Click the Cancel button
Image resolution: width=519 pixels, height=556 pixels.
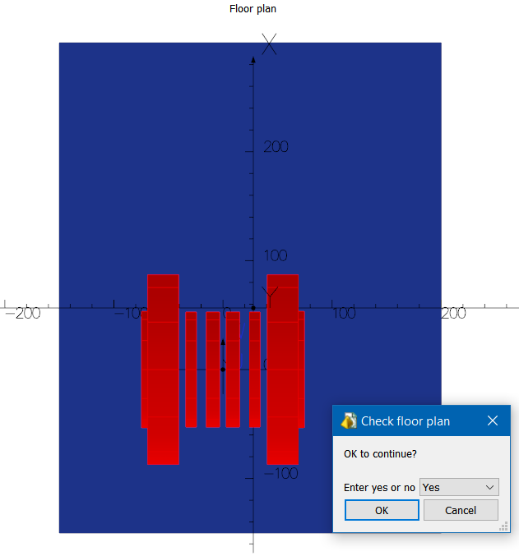pos(461,510)
